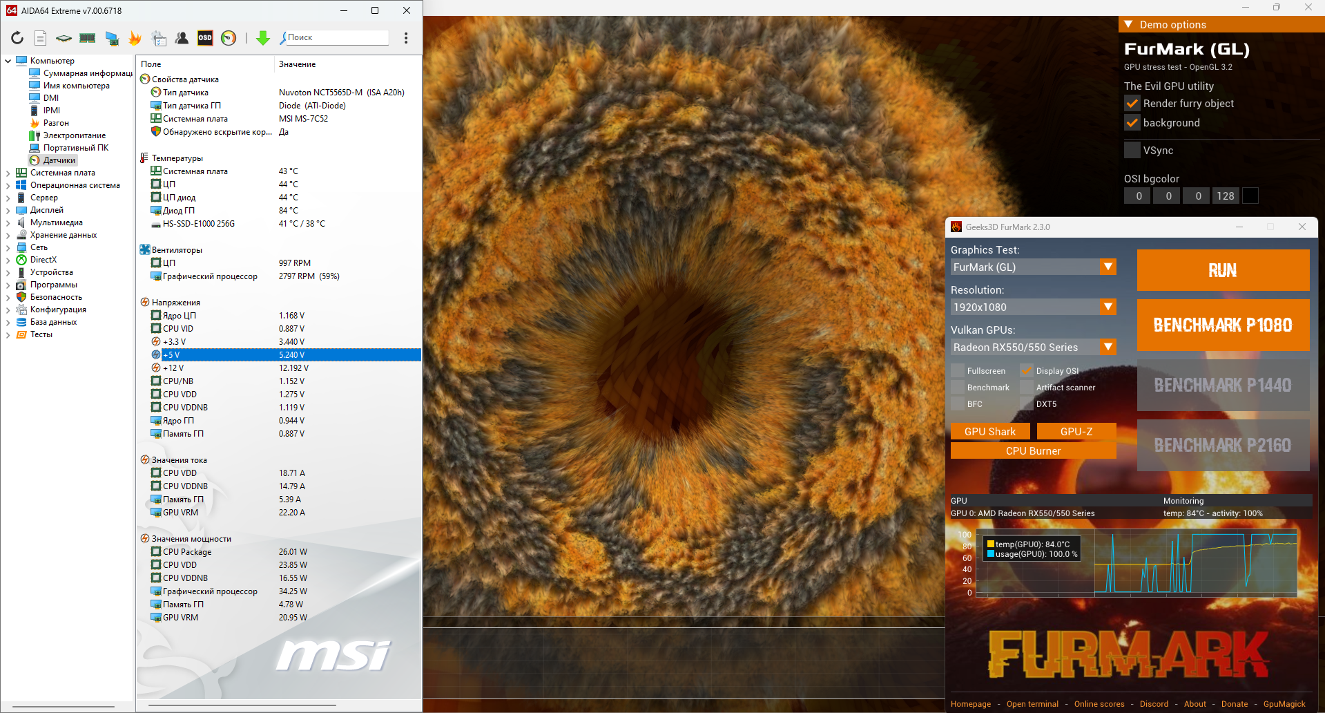Open the Graphics Test dropdown
This screenshot has height=713, width=1325.
[1034, 267]
